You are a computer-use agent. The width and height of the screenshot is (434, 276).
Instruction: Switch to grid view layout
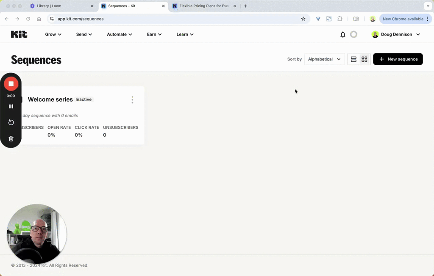(x=364, y=59)
